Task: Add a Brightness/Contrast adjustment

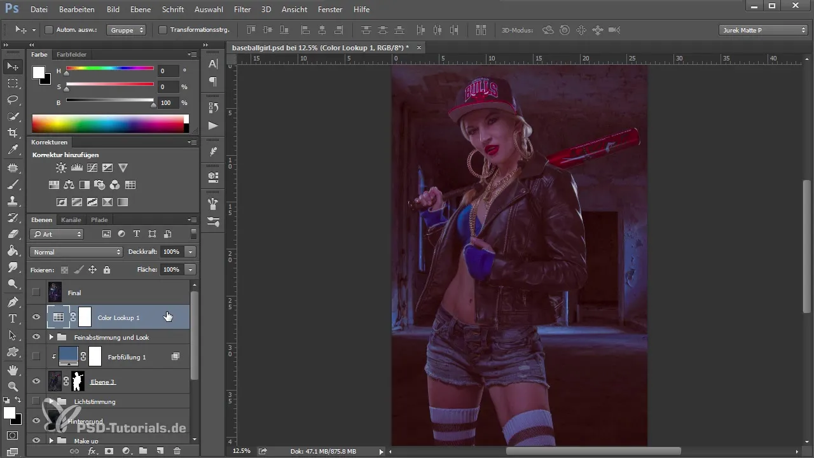Action: (x=61, y=168)
